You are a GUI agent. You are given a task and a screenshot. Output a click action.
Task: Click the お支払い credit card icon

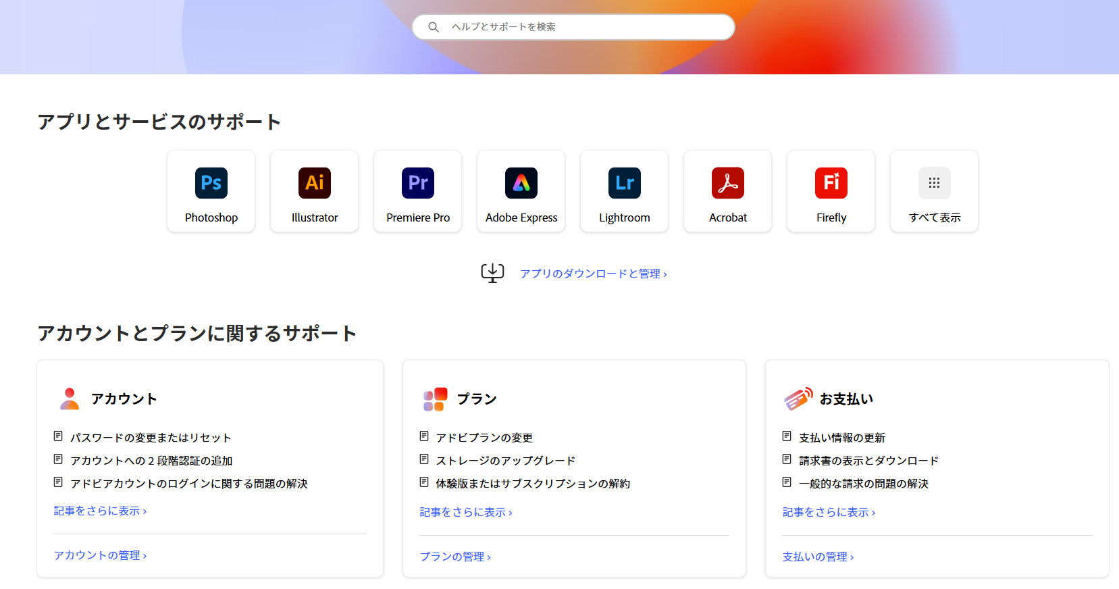coord(798,399)
